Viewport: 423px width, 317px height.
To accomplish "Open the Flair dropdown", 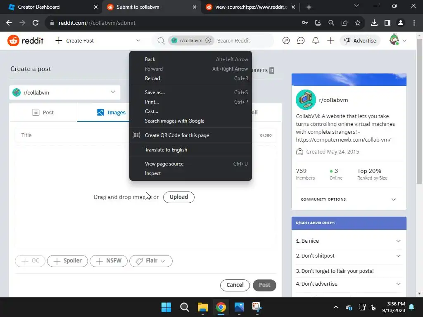I will [151, 261].
